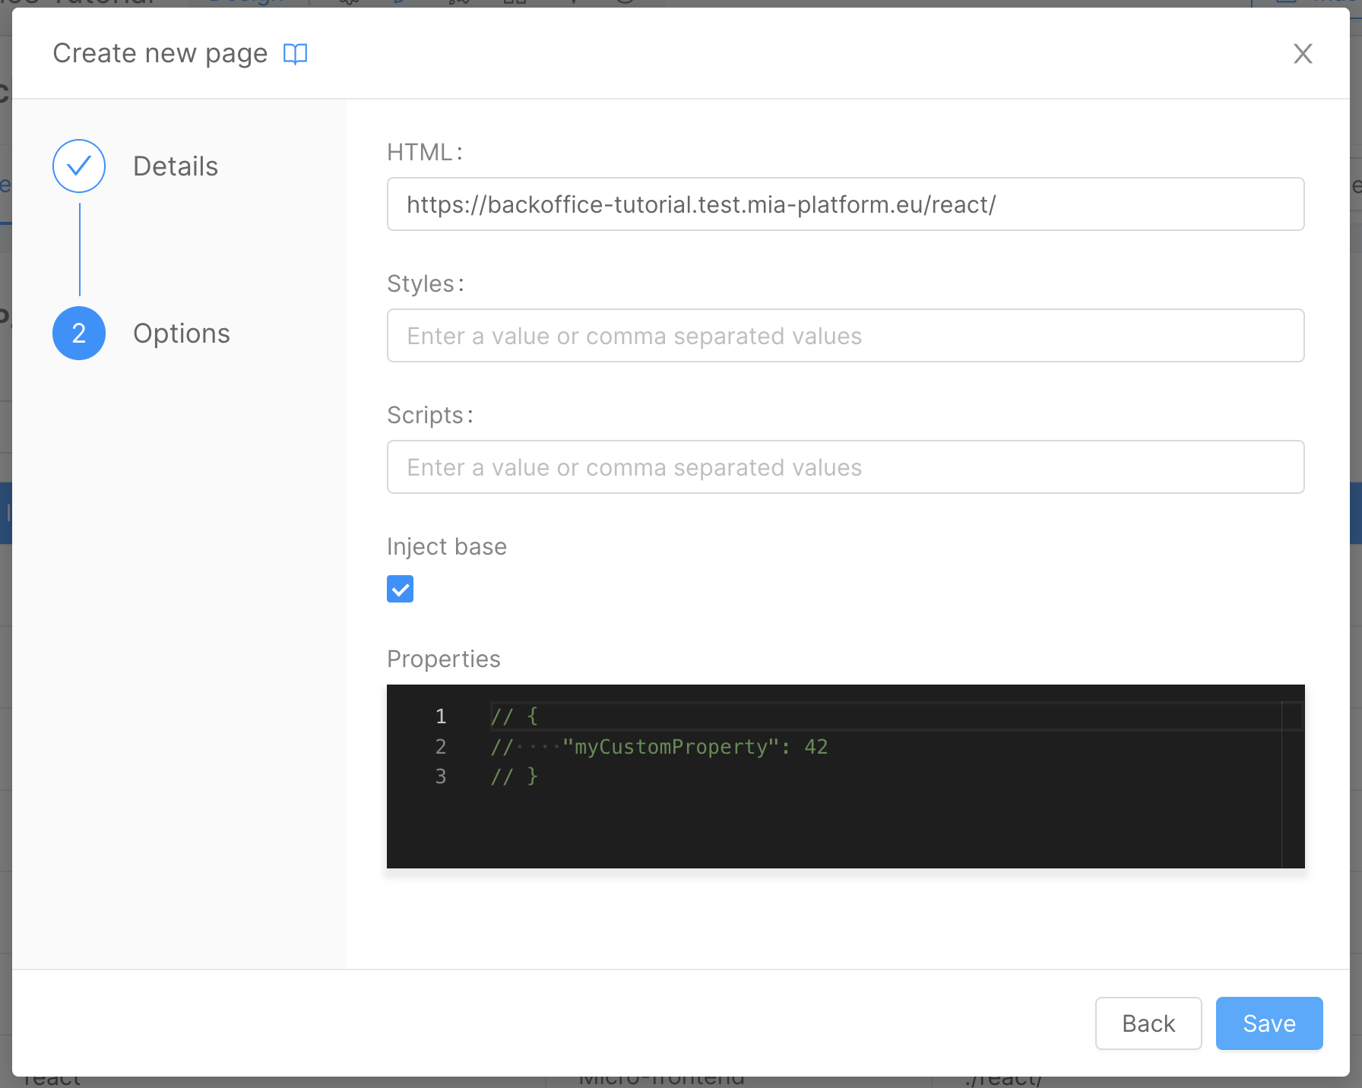Click inside the HTML URL field
The image size is (1362, 1088).
point(845,204)
